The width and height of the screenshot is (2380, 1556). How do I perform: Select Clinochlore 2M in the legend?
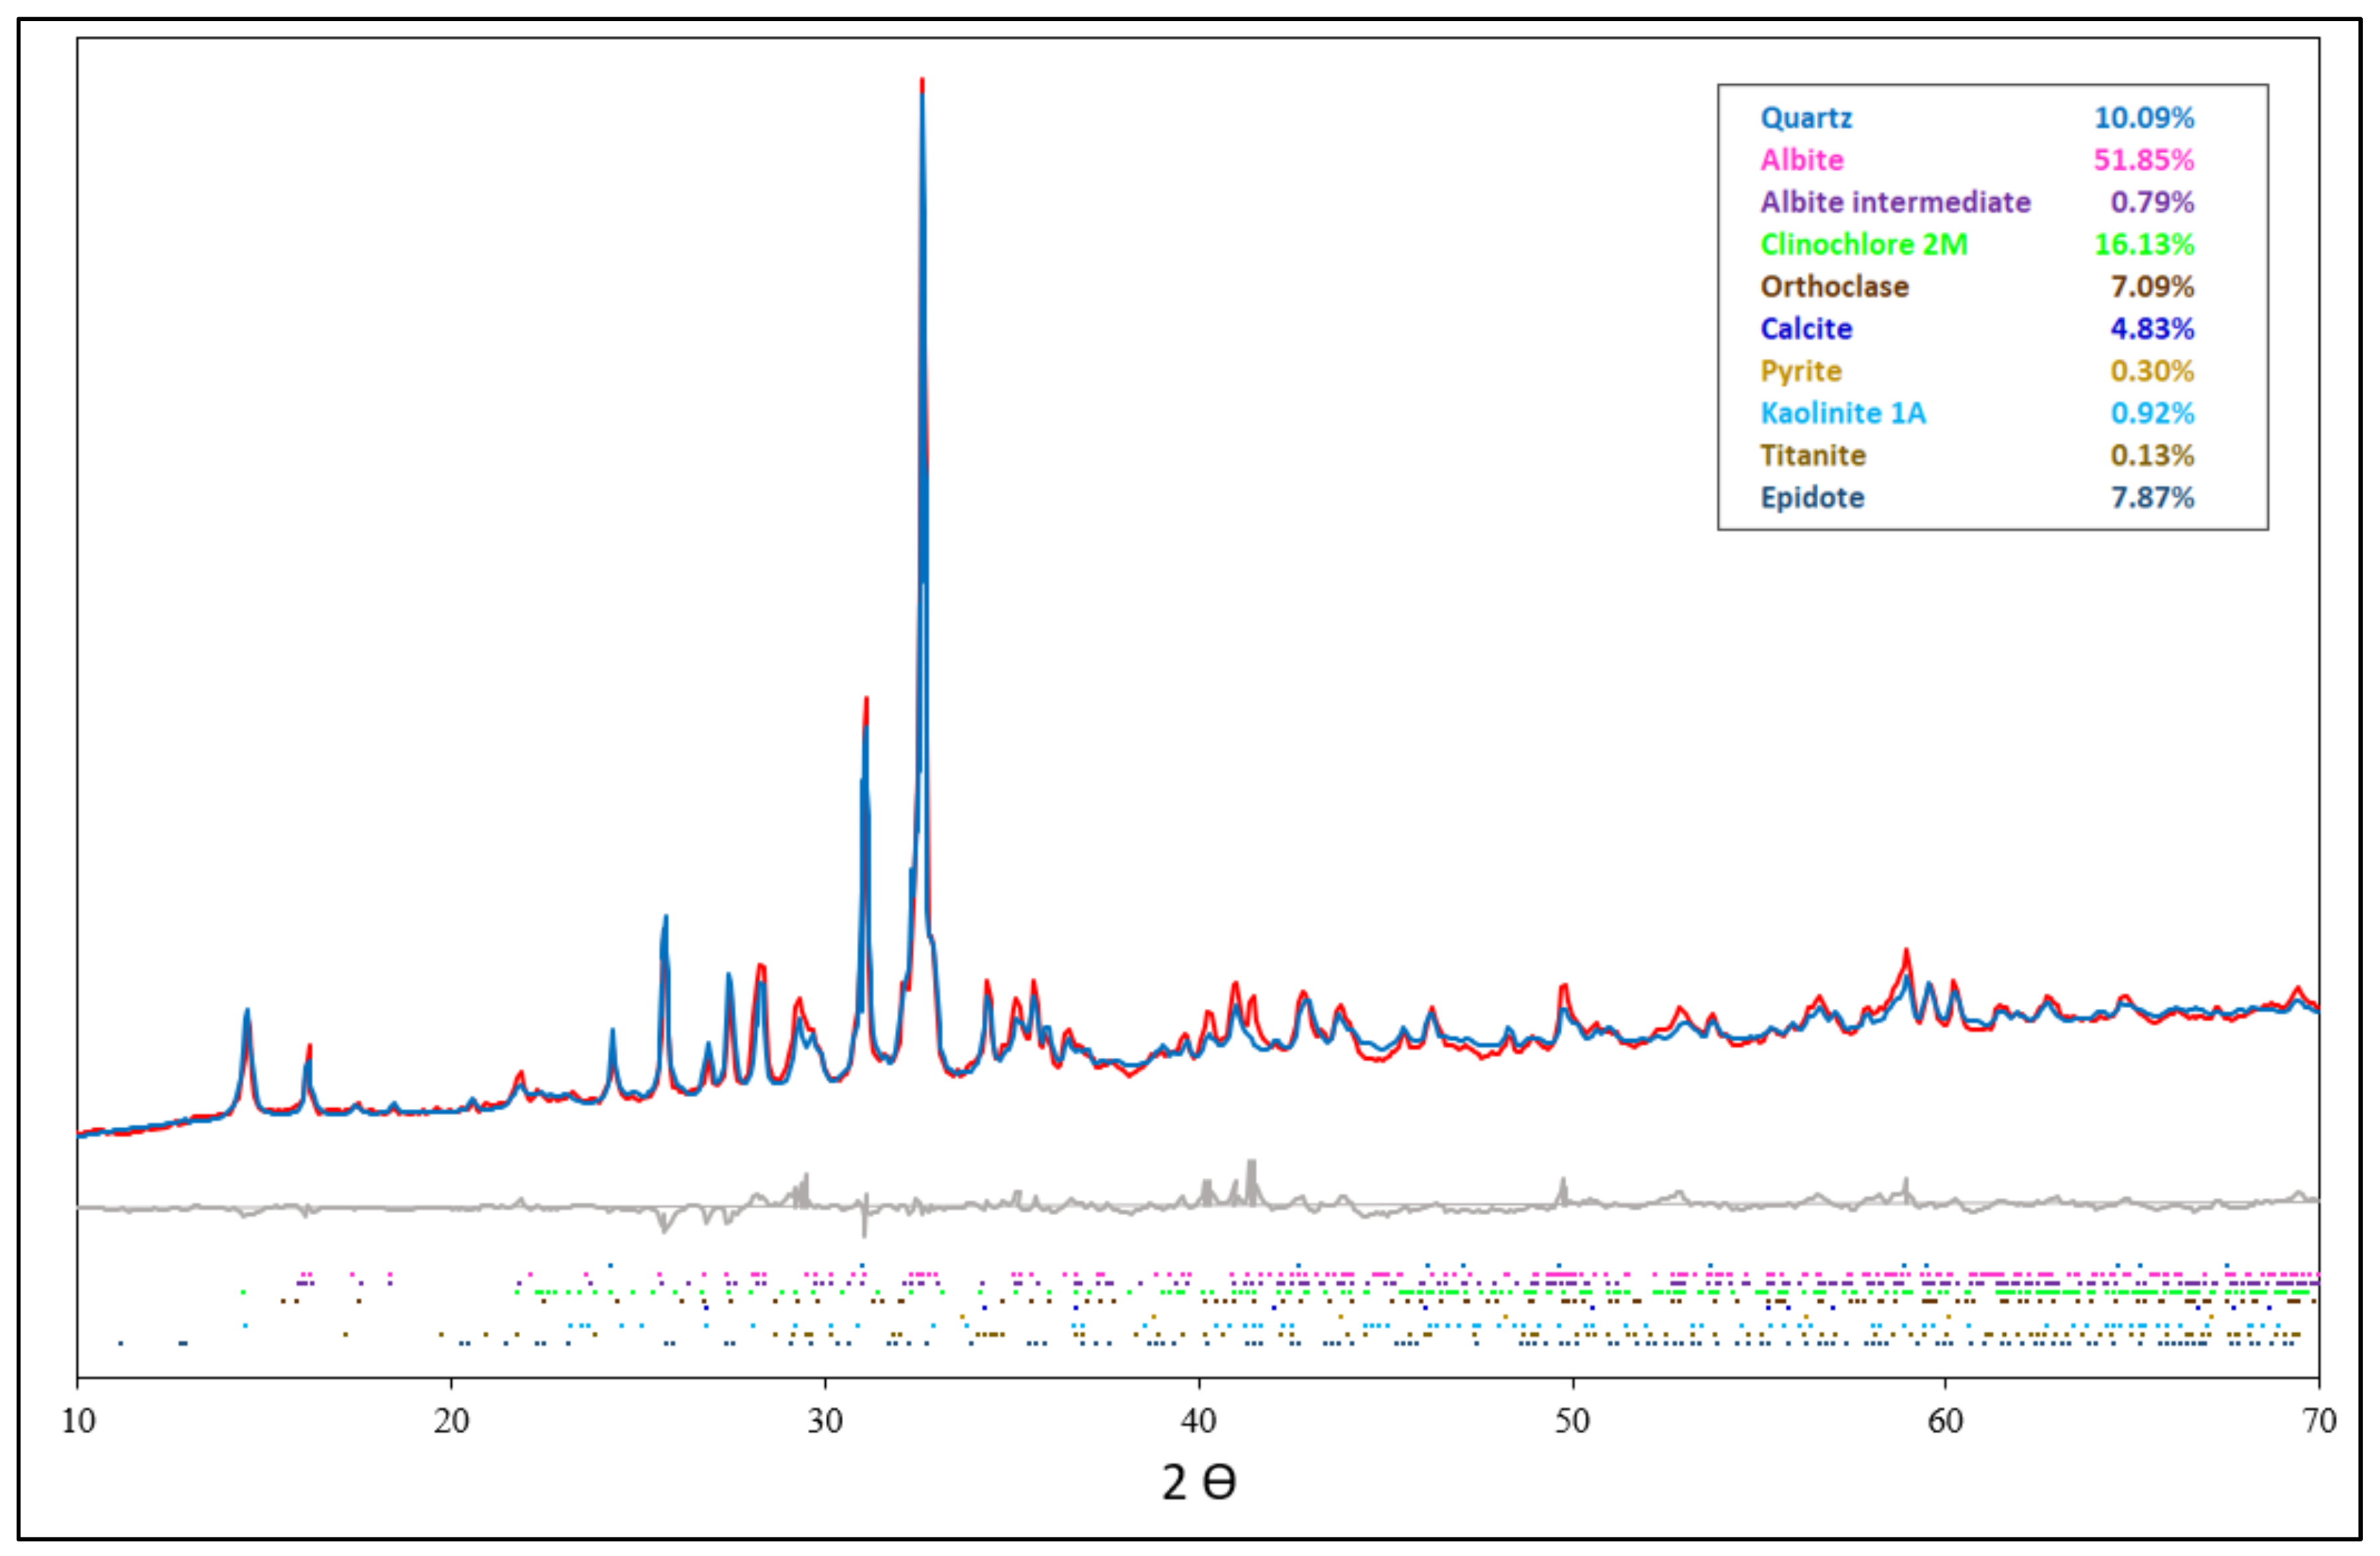click(1863, 244)
